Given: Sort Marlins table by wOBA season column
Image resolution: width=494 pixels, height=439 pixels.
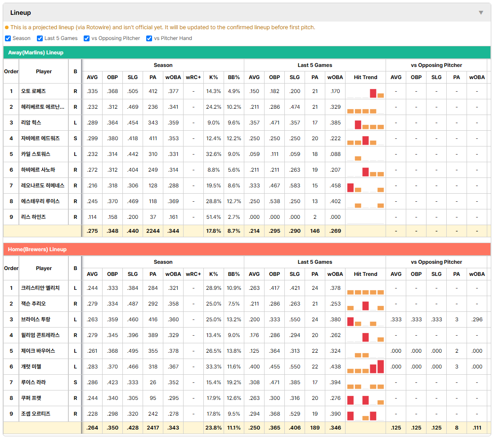Looking at the screenshot, I should click(x=173, y=77).
